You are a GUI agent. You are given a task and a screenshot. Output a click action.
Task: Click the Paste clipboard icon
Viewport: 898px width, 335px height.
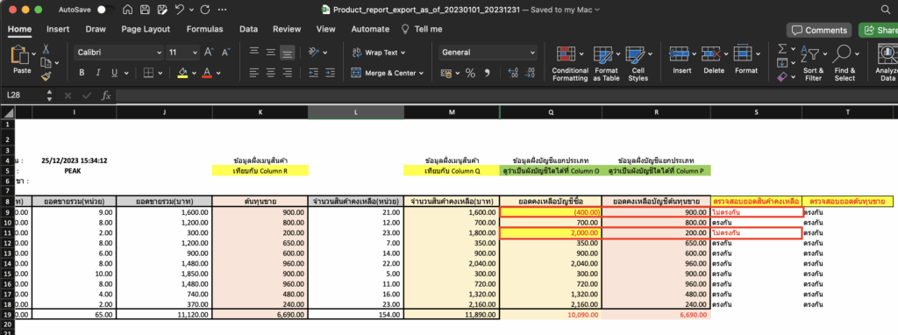(x=20, y=55)
